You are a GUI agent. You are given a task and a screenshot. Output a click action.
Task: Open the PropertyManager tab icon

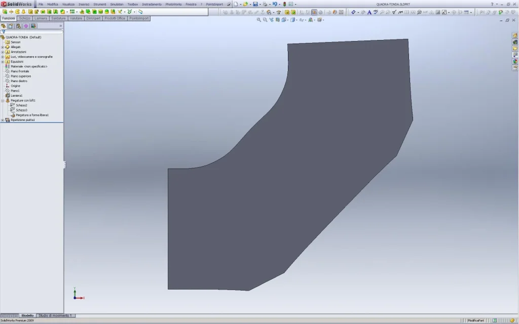point(11,26)
